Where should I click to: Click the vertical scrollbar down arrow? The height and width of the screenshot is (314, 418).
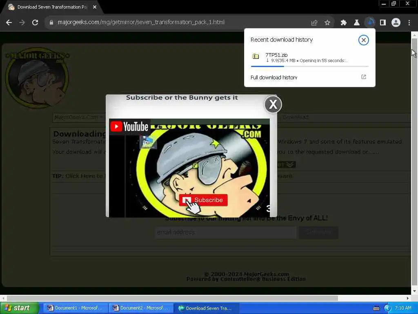coord(414,291)
